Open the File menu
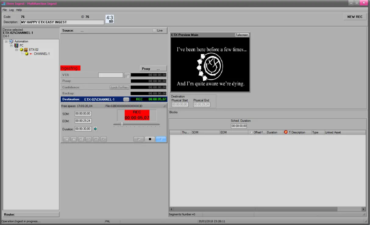Viewport: 370px width, 225px height. [x=5, y=10]
